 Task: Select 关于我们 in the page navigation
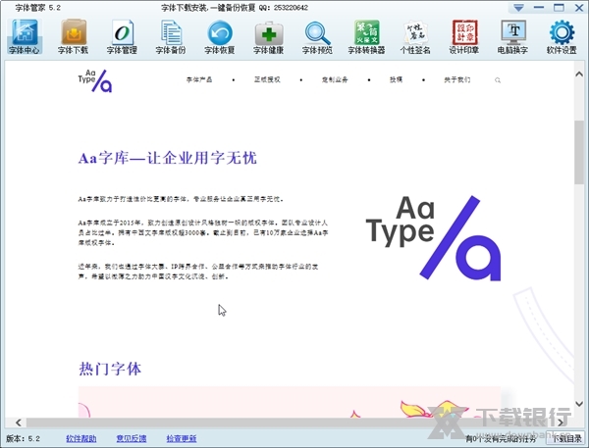coord(456,79)
